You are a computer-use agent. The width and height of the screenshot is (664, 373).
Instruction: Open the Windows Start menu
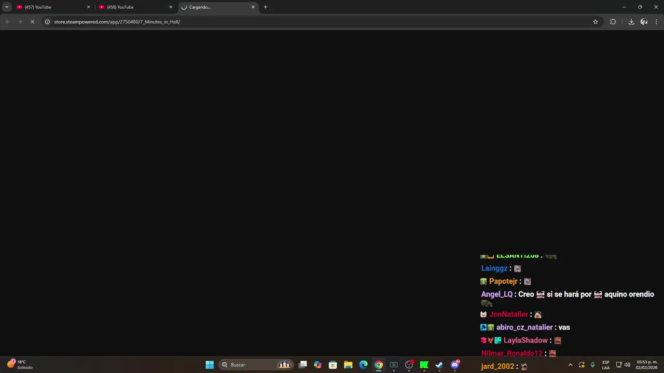pos(210,365)
